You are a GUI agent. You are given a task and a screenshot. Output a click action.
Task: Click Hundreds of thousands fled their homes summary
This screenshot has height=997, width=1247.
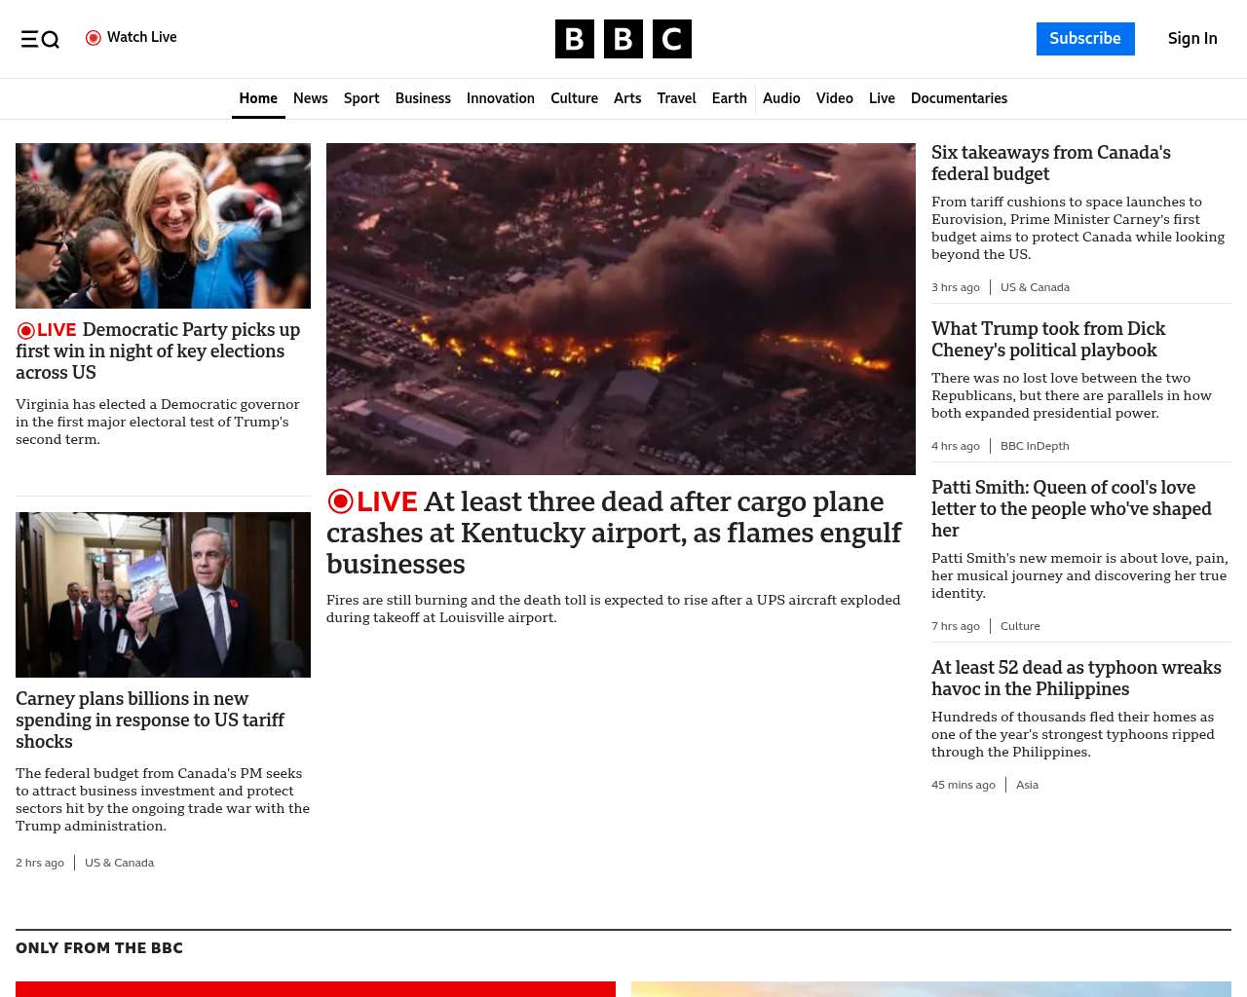coord(1073,734)
